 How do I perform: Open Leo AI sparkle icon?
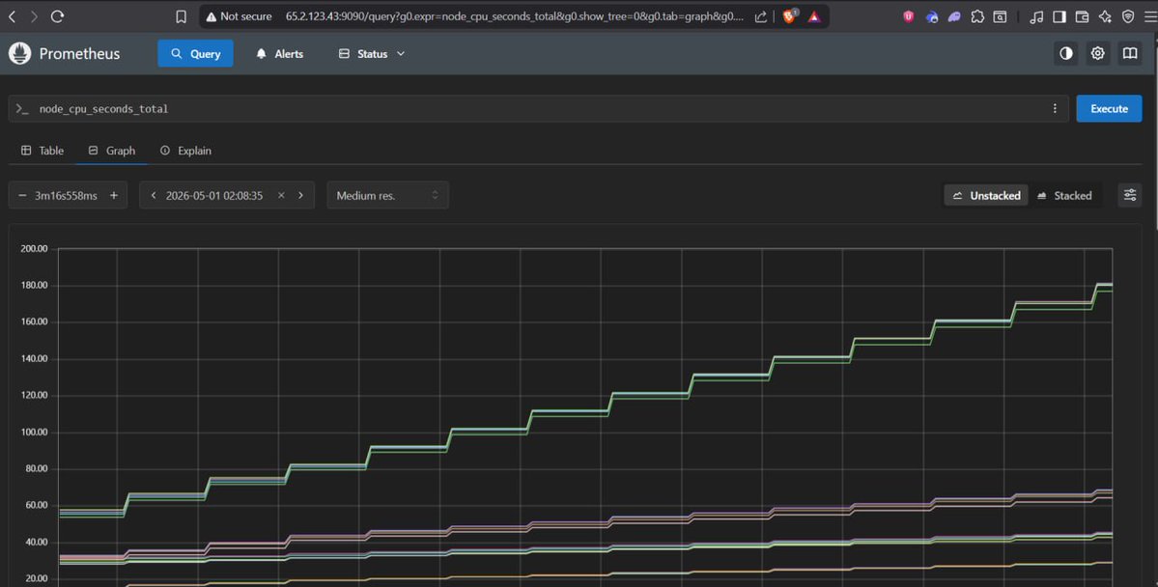tap(1105, 16)
